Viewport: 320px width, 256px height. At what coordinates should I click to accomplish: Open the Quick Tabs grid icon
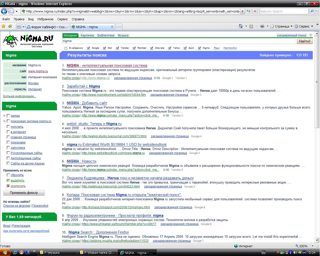point(19,27)
